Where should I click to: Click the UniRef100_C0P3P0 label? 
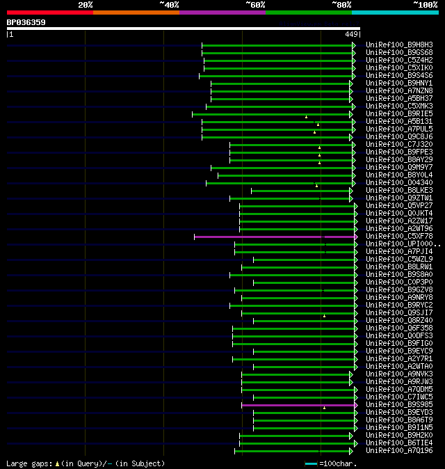[x=399, y=283]
